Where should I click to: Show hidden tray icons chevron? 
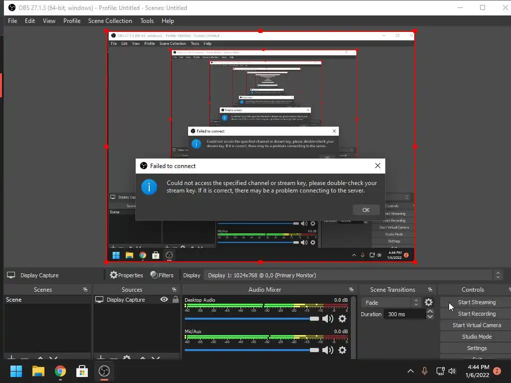[411, 371]
